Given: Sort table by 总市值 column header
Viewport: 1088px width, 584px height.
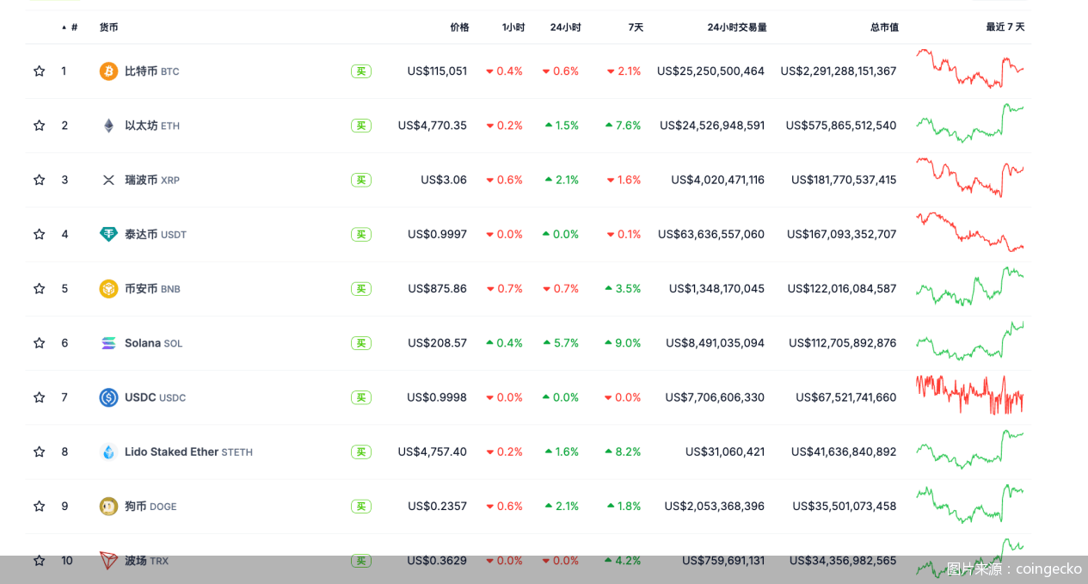Looking at the screenshot, I should pyautogui.click(x=884, y=28).
